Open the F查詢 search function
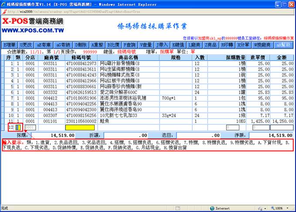The width and height of the screenshot is (296, 212). [x=130, y=45]
